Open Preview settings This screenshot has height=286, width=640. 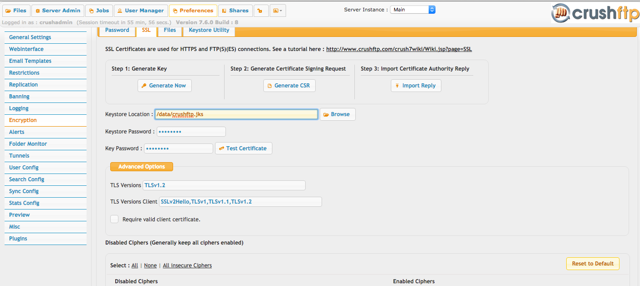46,215
